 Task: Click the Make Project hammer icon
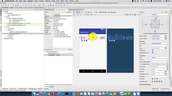(x=31, y=5)
